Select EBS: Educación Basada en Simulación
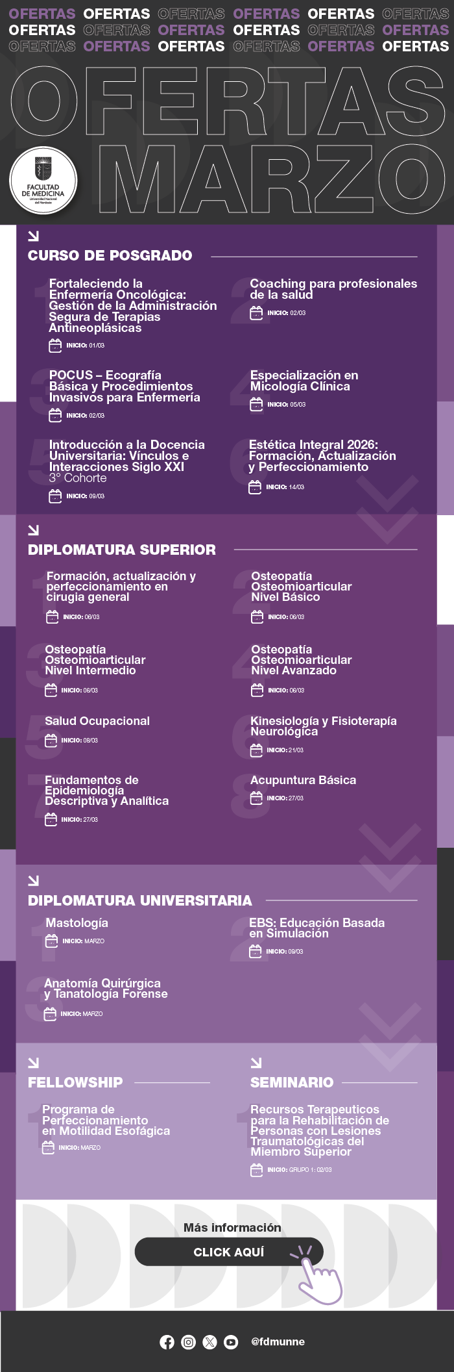 [317, 928]
